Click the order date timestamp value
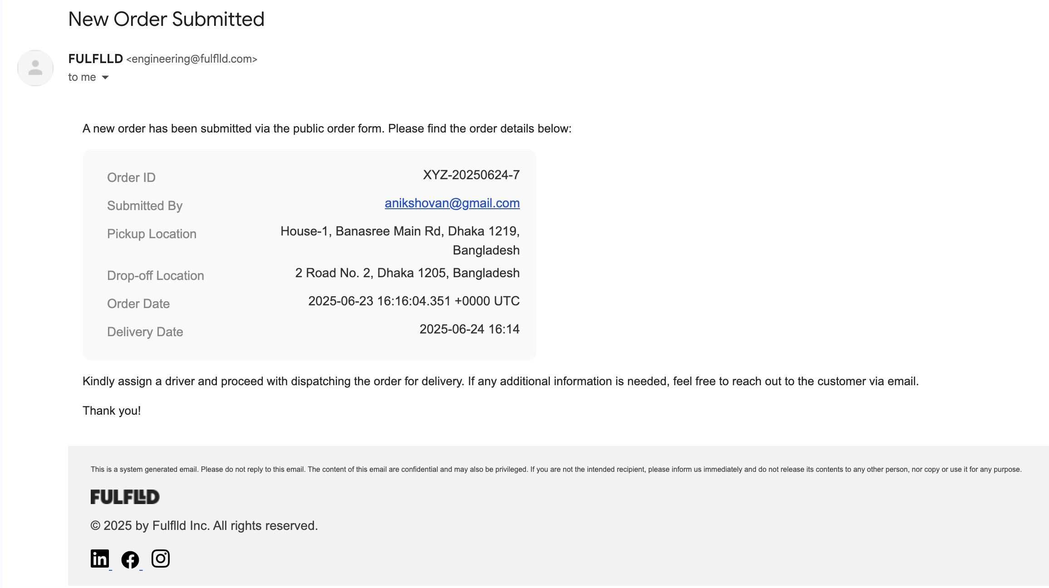1049x588 pixels. (x=414, y=301)
